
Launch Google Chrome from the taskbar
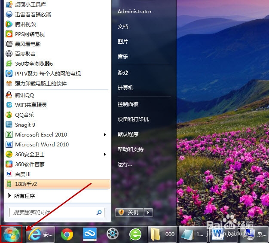(x=67, y=234)
